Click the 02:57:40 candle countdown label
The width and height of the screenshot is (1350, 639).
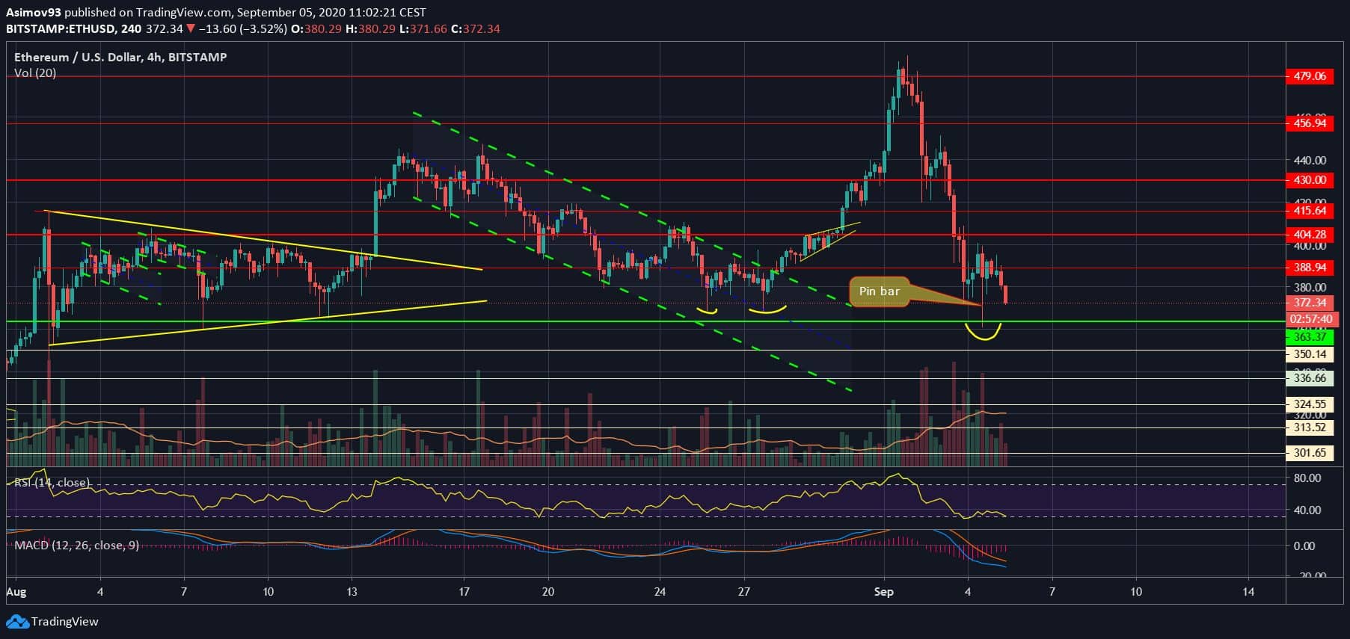tap(1310, 319)
